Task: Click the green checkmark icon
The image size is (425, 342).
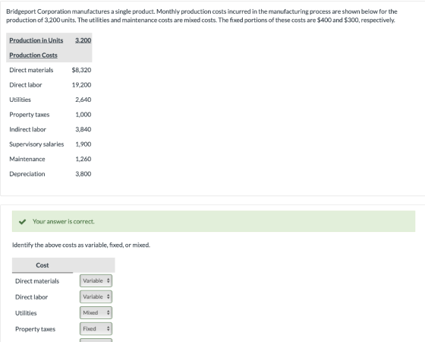Action: (x=22, y=222)
